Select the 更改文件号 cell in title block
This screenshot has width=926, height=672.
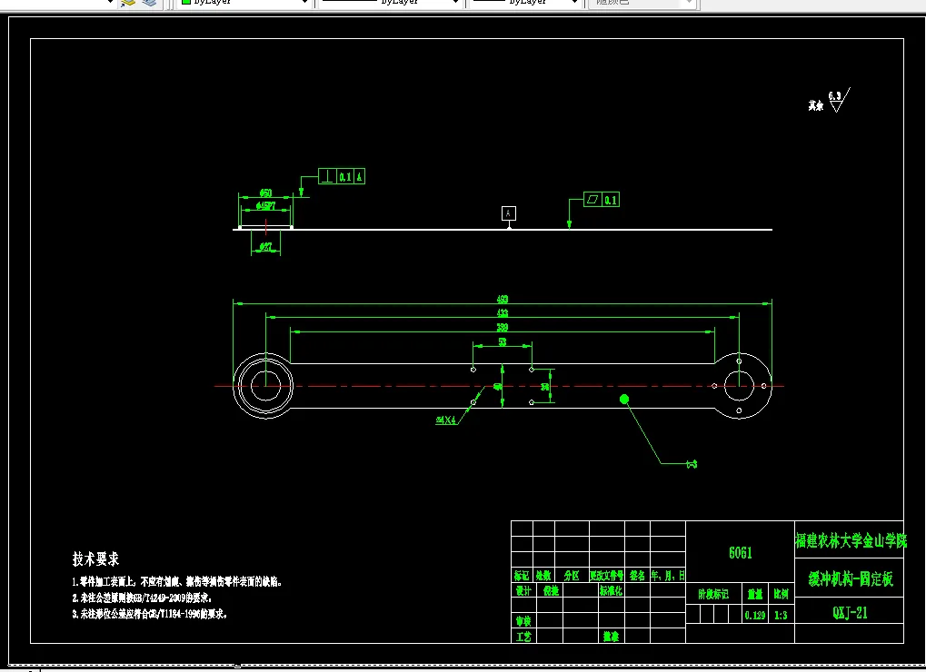click(x=606, y=575)
